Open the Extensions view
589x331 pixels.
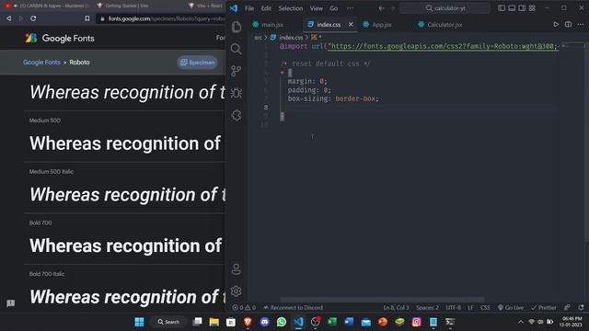(x=236, y=115)
